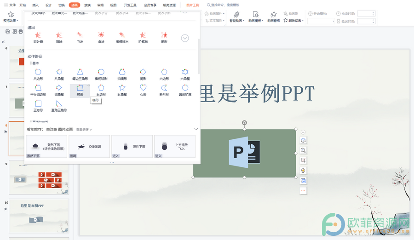This screenshot has height=240, width=414.
Task: Apply the 五角星 motion path
Action: click(122, 90)
